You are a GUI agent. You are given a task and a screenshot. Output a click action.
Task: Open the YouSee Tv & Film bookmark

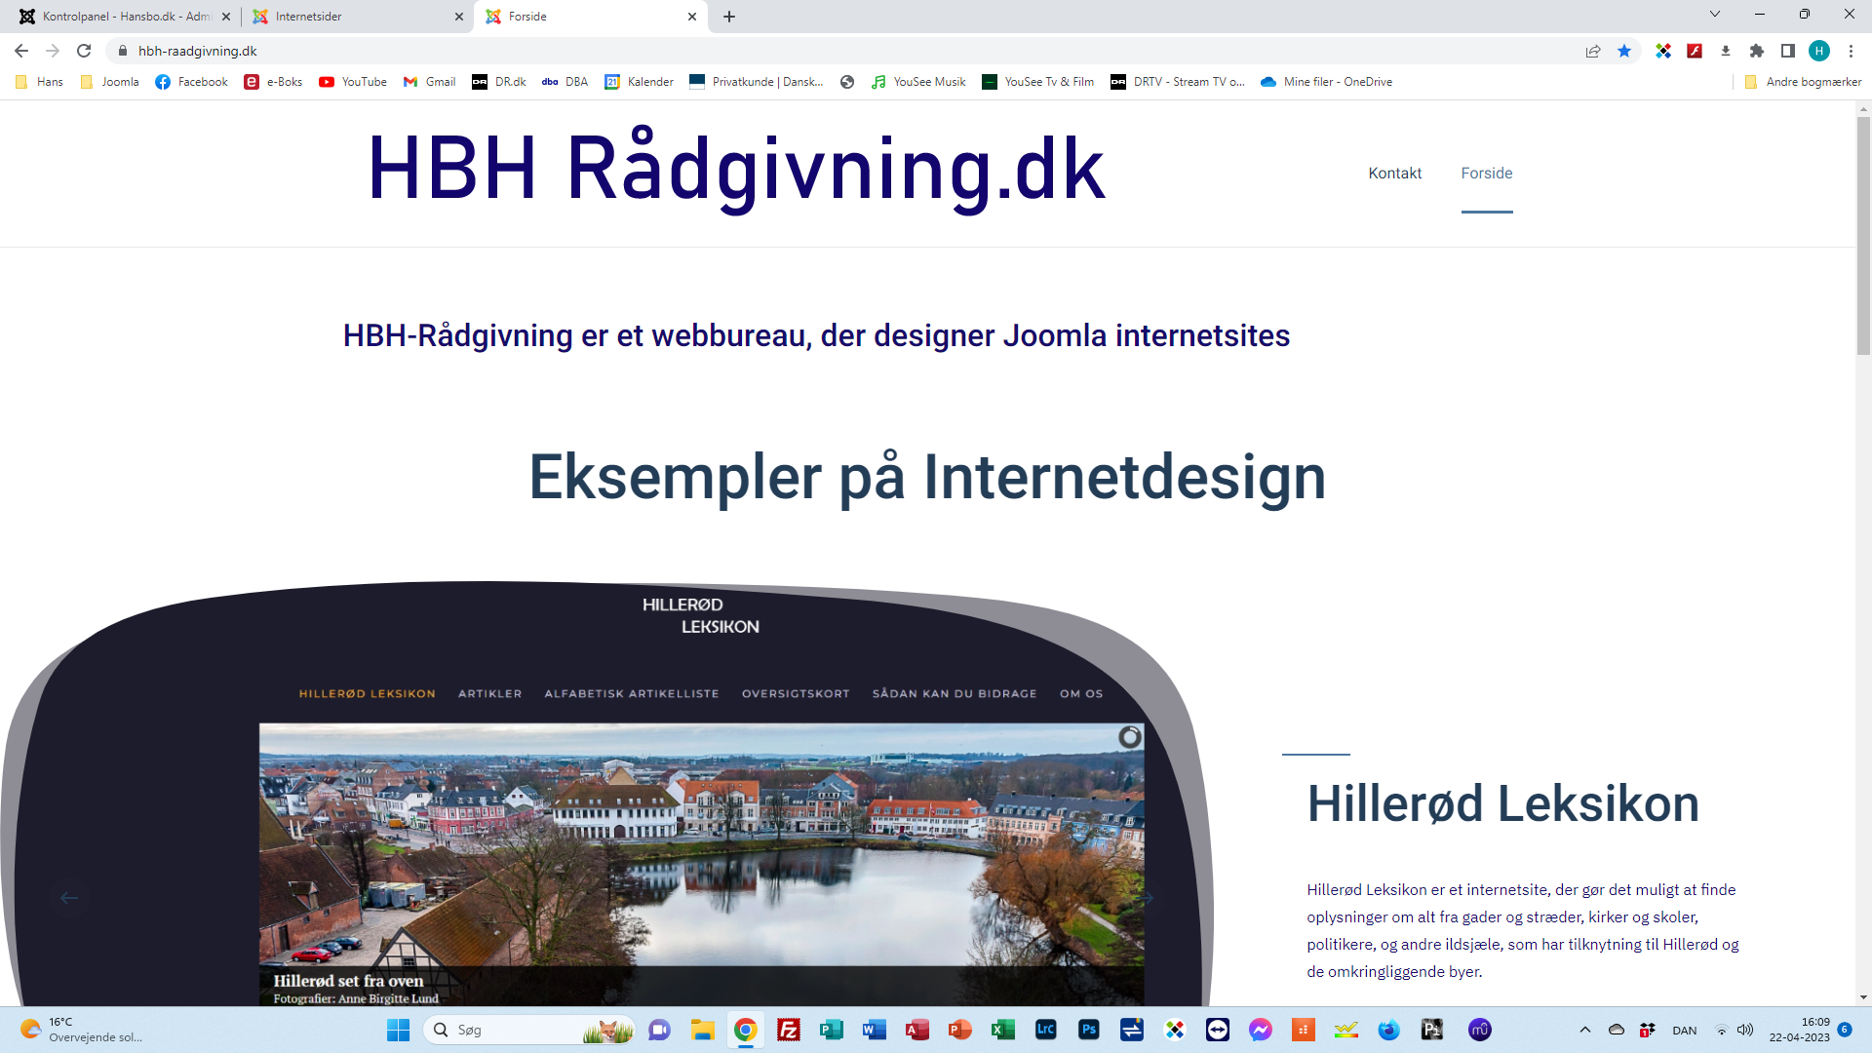coord(1038,82)
